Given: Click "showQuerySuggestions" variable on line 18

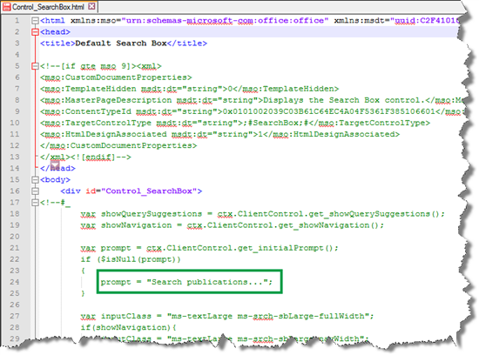Looking at the screenshot, I should [152, 214].
